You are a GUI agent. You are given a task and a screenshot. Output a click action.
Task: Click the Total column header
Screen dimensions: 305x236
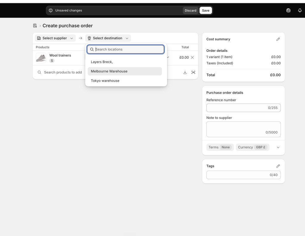[185, 47]
